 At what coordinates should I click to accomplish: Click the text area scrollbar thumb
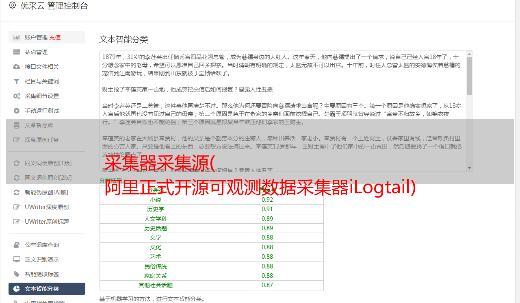tap(469, 76)
